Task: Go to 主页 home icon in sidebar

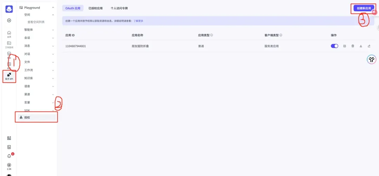Action: (9, 34)
